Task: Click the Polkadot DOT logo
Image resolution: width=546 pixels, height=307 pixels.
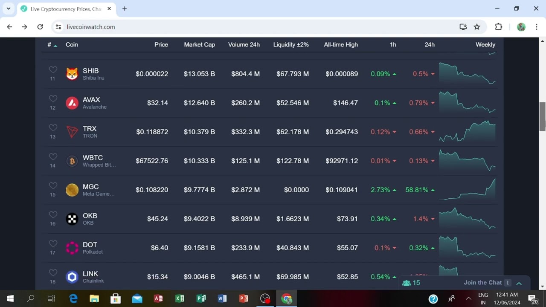Action: click(72, 248)
